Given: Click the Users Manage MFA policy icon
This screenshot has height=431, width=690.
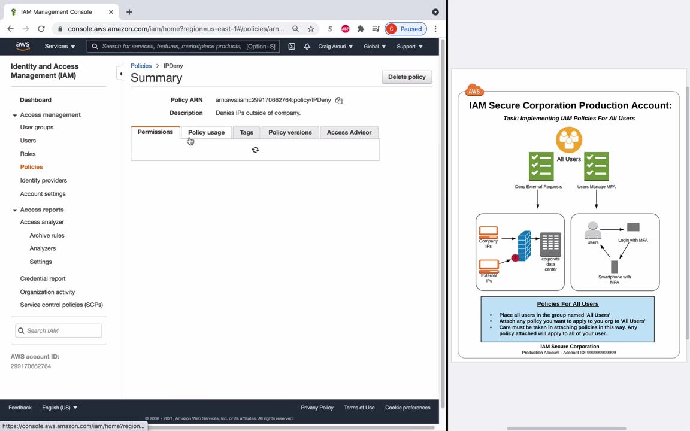Looking at the screenshot, I should pyautogui.click(x=597, y=166).
